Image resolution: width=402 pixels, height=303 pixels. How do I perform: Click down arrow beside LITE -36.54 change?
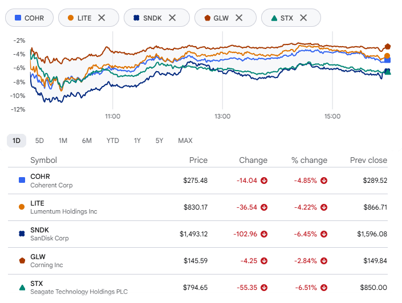click(x=264, y=207)
